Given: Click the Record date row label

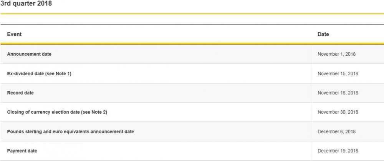Looking at the screenshot, I should pos(20,93).
